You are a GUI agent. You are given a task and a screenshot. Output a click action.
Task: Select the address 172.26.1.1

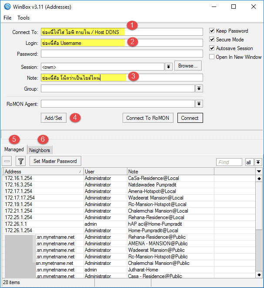pyautogui.click(x=16, y=224)
